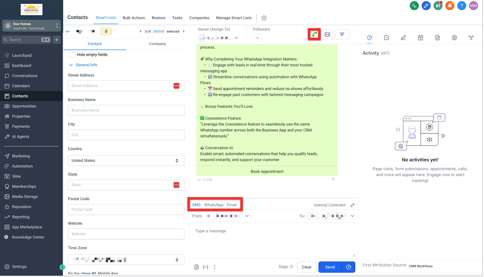This screenshot has height=277, width=484.
Task: Open the Country dropdown showing United States
Action: 126,161
